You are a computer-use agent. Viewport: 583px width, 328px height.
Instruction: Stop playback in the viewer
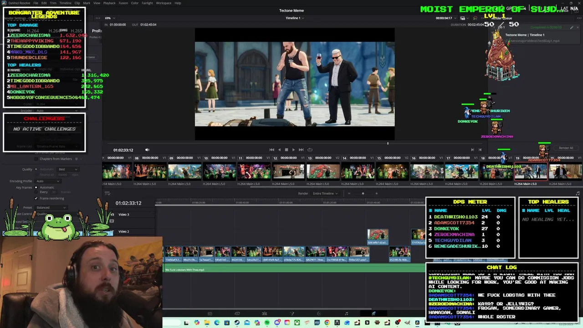pos(286,149)
